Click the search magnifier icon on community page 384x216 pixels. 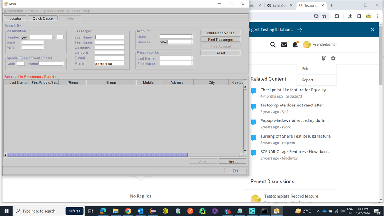(x=273, y=45)
